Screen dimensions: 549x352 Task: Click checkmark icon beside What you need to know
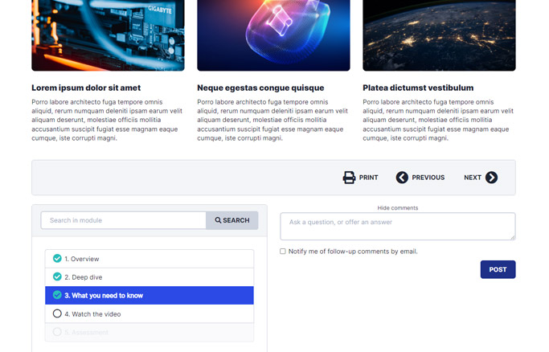click(57, 296)
